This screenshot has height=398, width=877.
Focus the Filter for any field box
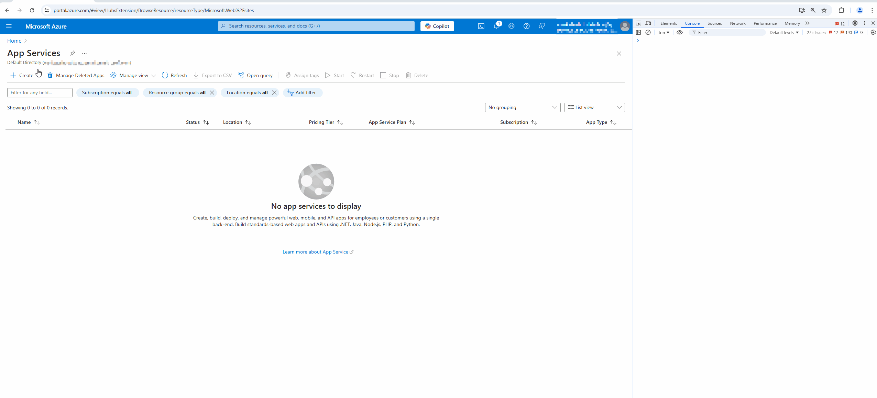40,93
